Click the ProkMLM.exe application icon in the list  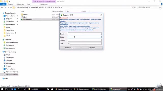[22, 20]
